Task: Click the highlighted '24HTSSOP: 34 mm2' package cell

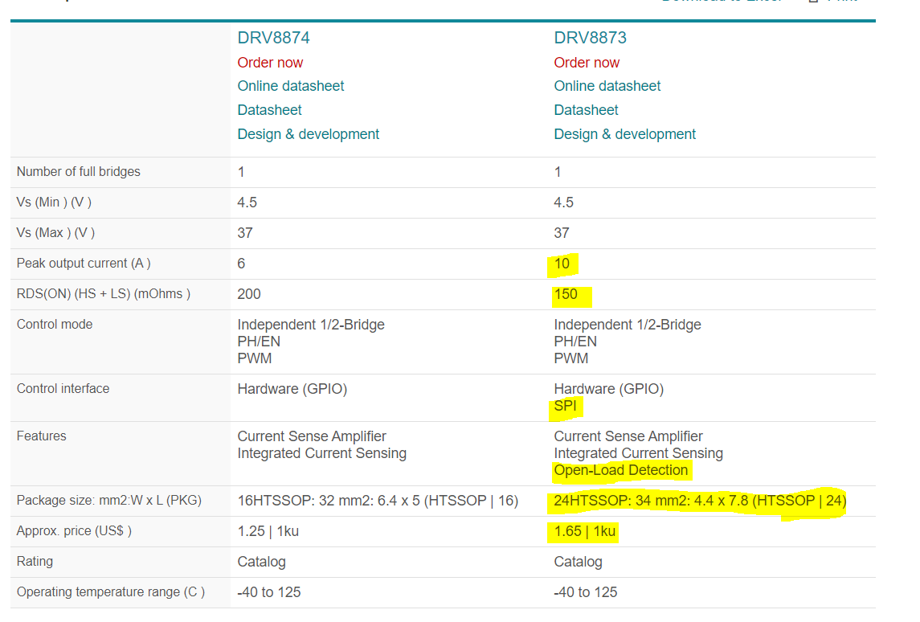Action: [x=700, y=501]
